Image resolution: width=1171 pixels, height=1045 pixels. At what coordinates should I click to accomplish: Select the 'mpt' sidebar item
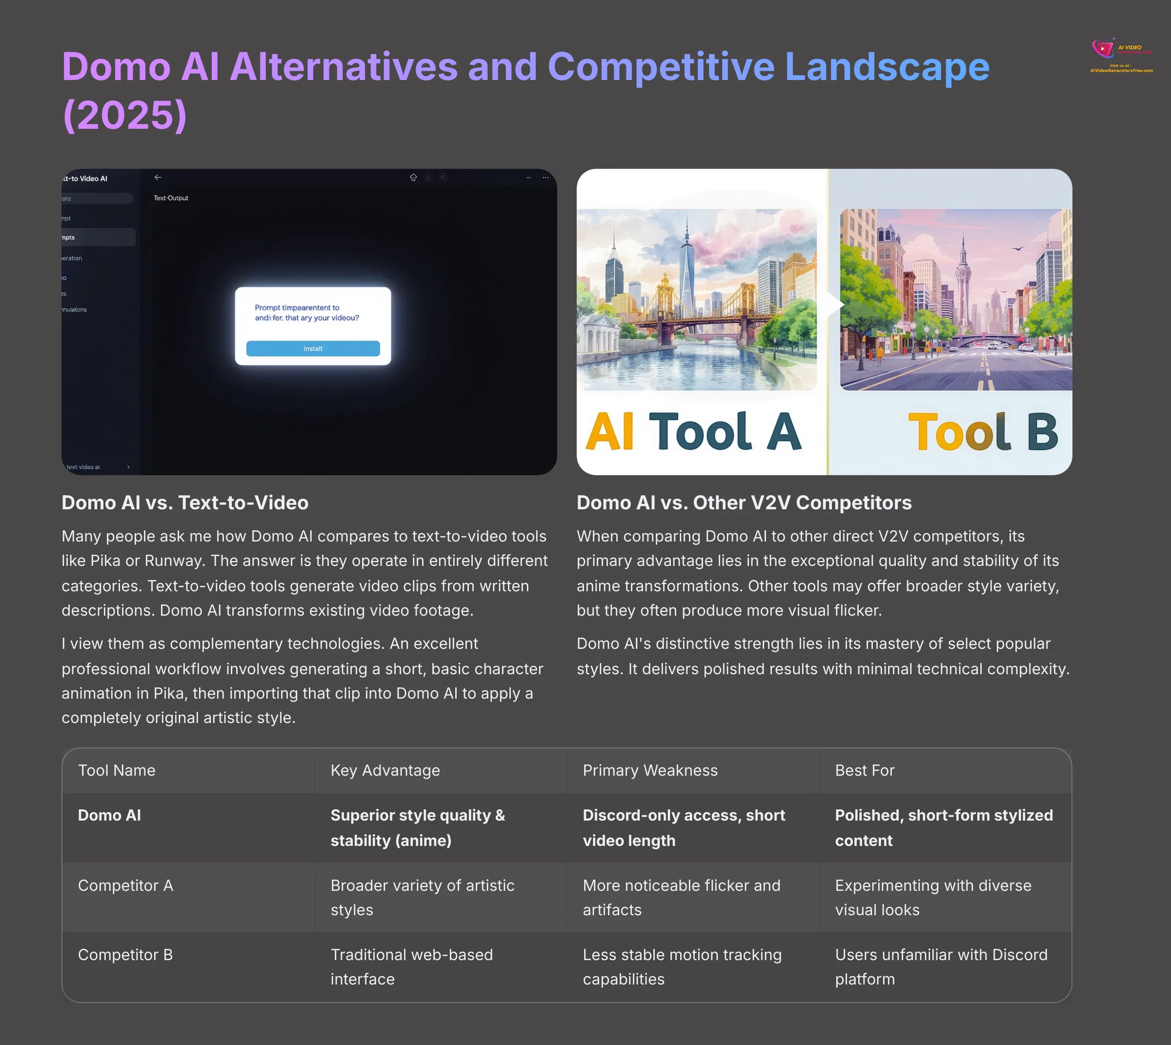coord(67,218)
